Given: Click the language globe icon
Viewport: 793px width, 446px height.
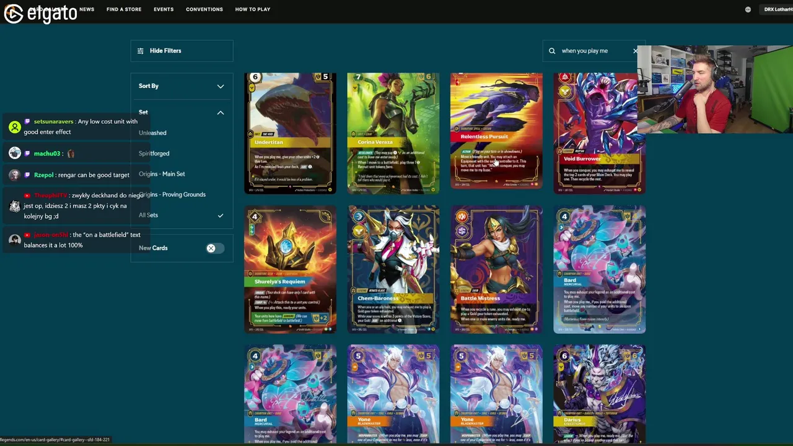Looking at the screenshot, I should tap(748, 9).
